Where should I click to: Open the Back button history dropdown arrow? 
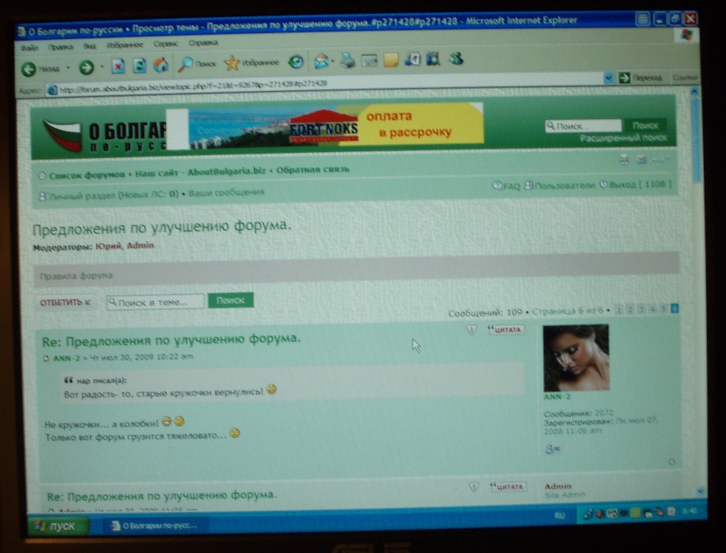[68, 68]
